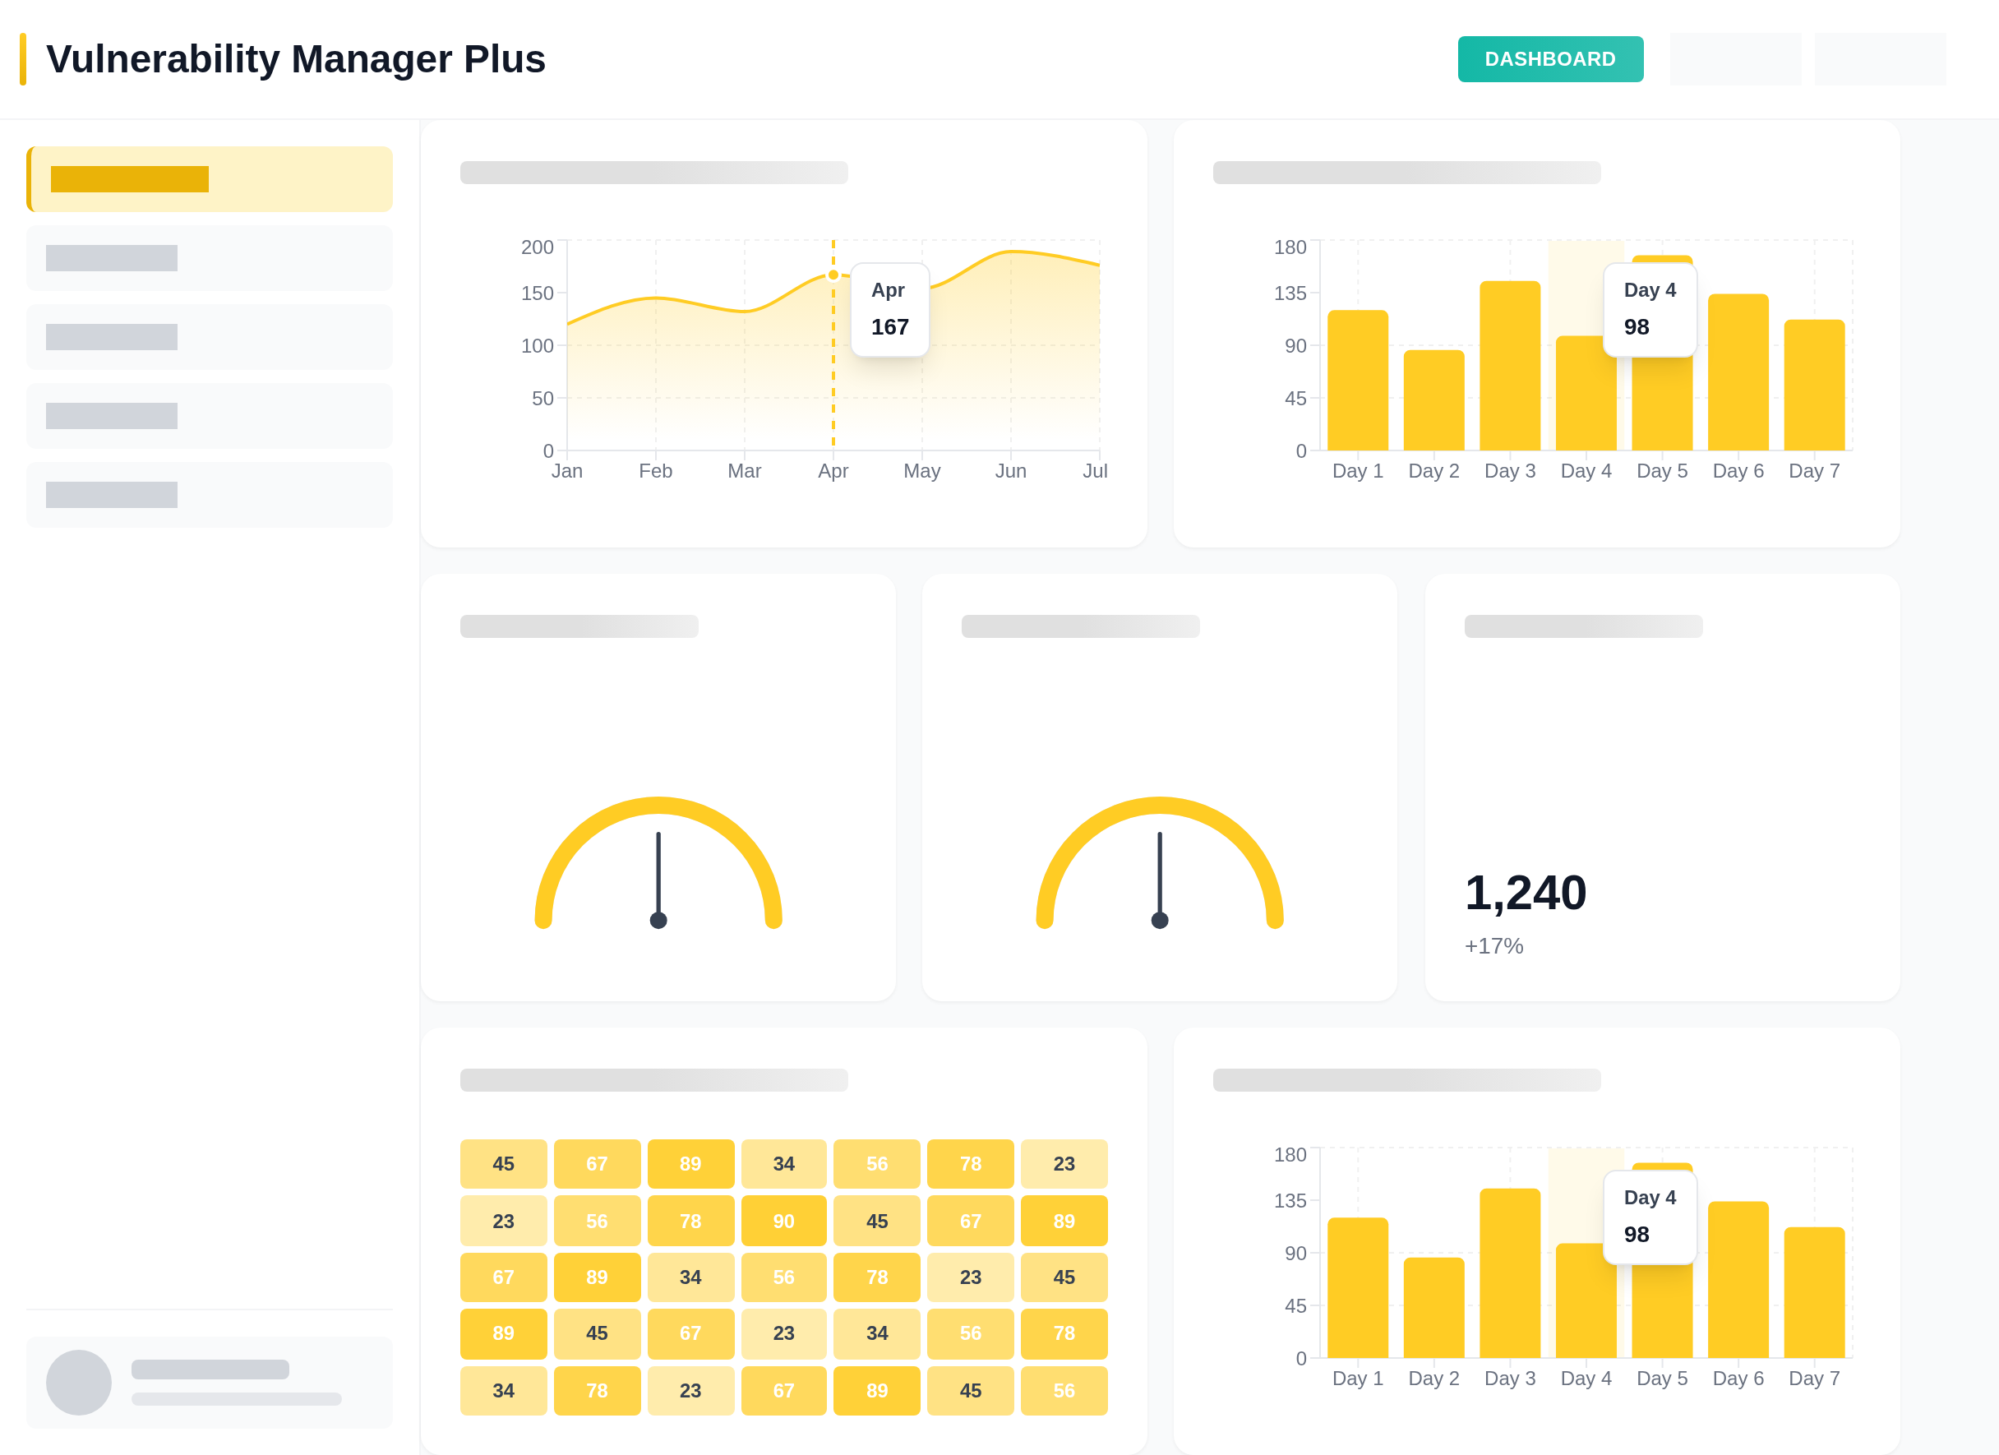
Task: Click the left gauge needle pivot
Action: (x=658, y=920)
